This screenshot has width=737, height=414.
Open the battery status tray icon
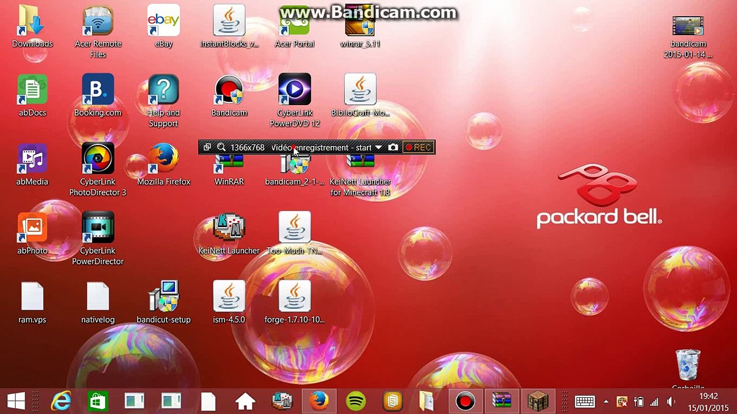pos(638,401)
